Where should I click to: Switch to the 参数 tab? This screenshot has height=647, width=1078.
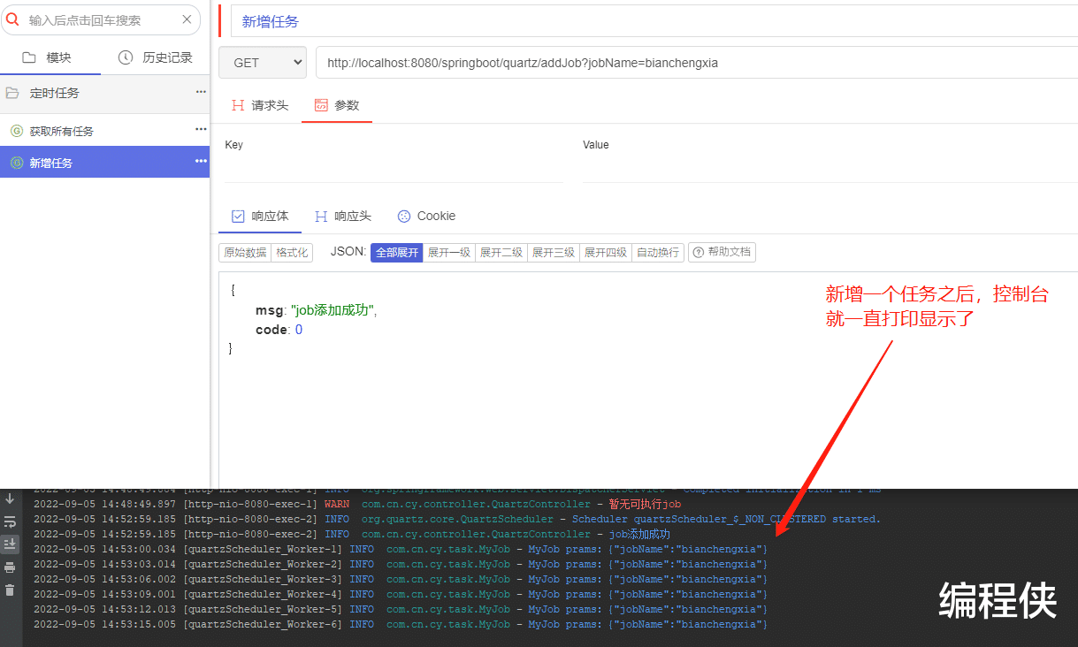[337, 105]
